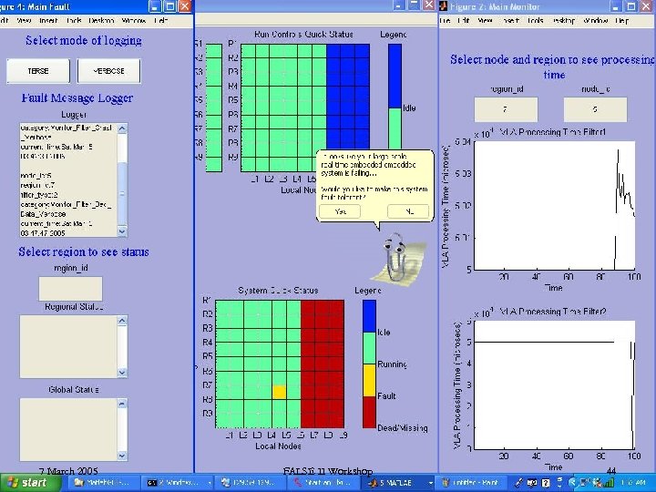Open the Windows start menu
The image size is (656, 492).
31,483
